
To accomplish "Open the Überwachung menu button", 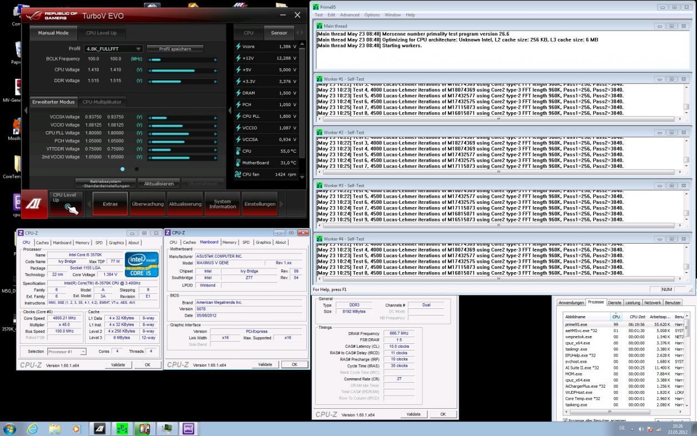I will click(148, 204).
